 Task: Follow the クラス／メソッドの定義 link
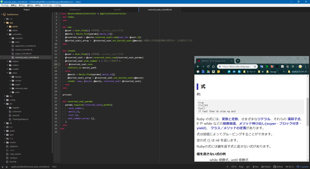(228, 128)
